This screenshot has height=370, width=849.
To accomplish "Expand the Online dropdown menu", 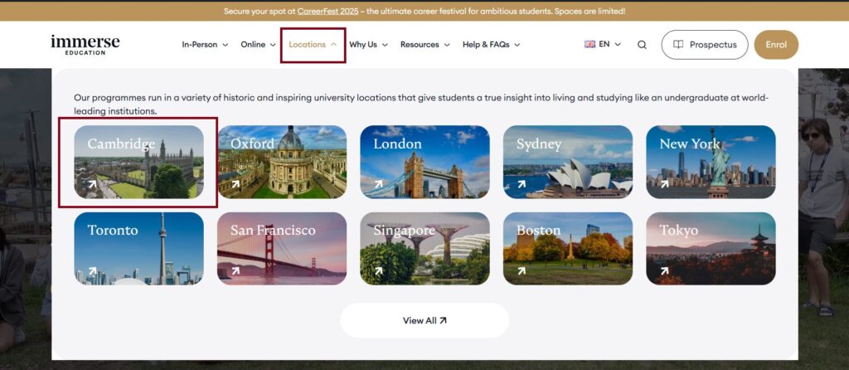I will 258,45.
